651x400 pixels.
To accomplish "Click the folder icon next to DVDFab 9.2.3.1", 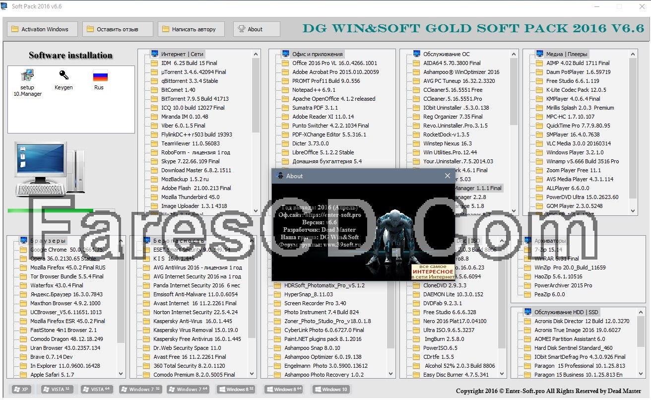I will pos(416,303).
